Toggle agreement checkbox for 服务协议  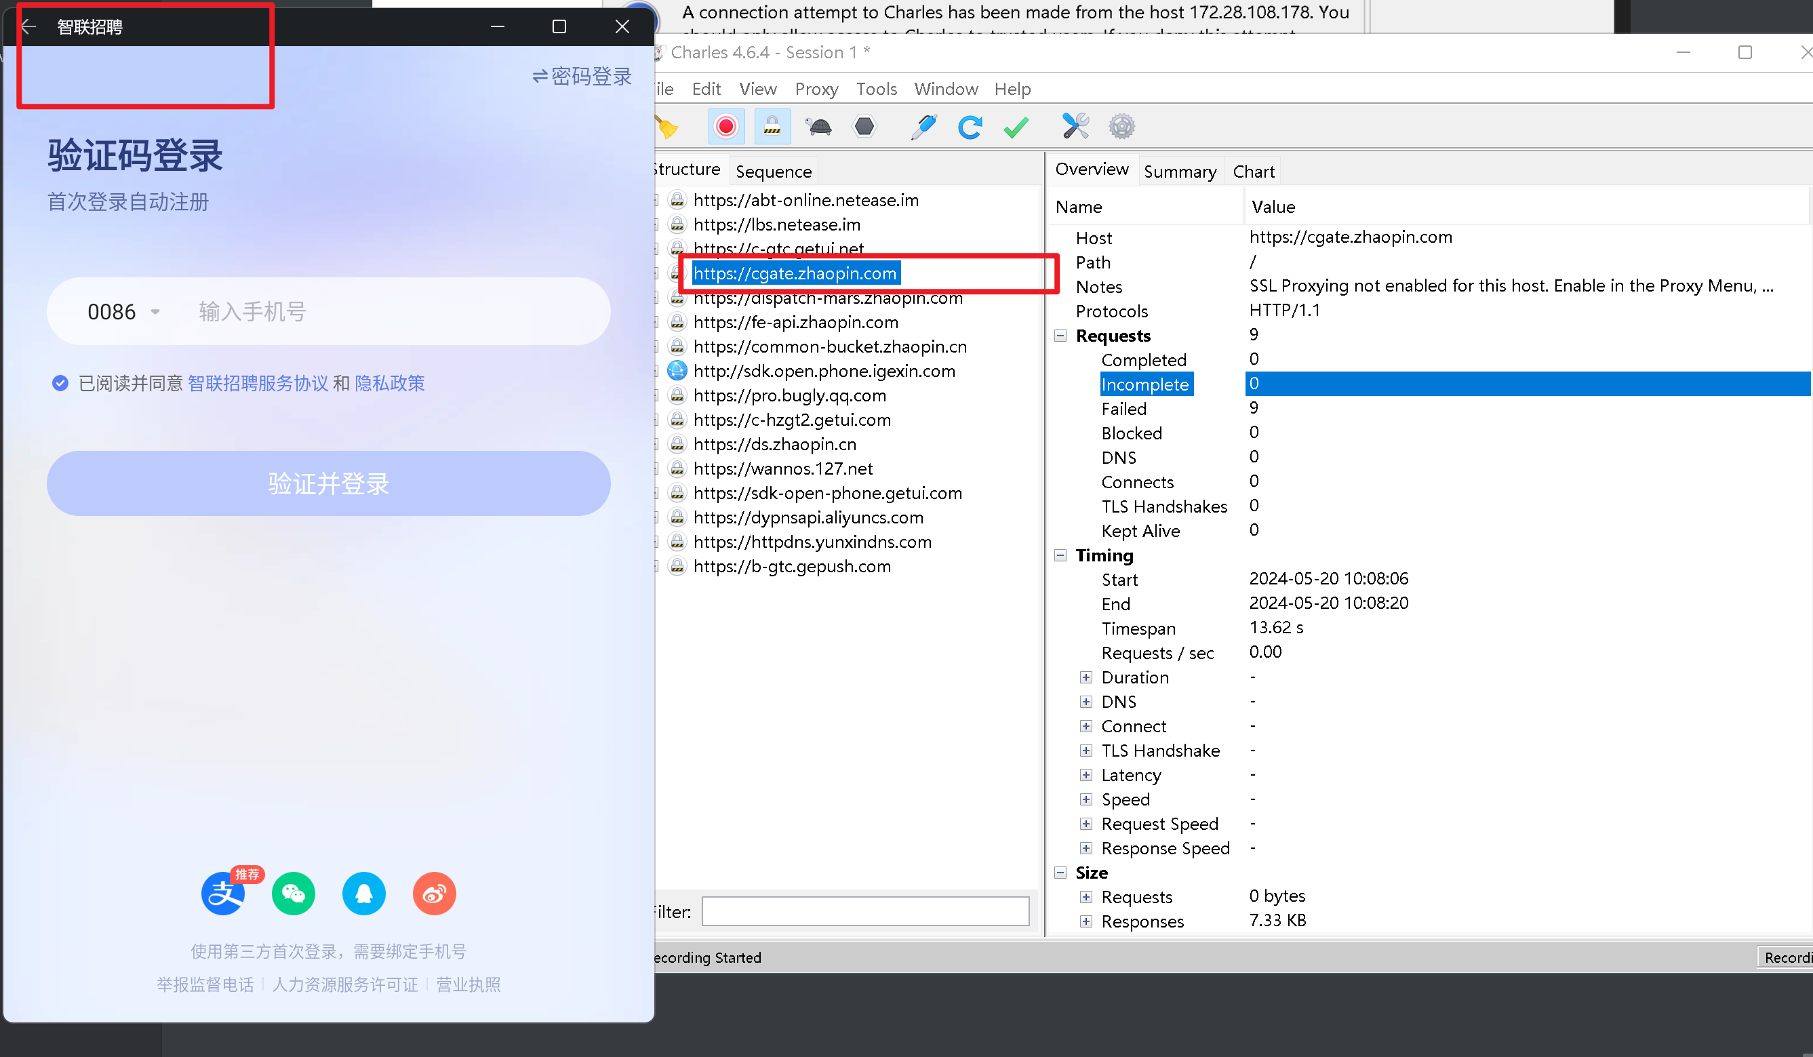pyautogui.click(x=60, y=383)
